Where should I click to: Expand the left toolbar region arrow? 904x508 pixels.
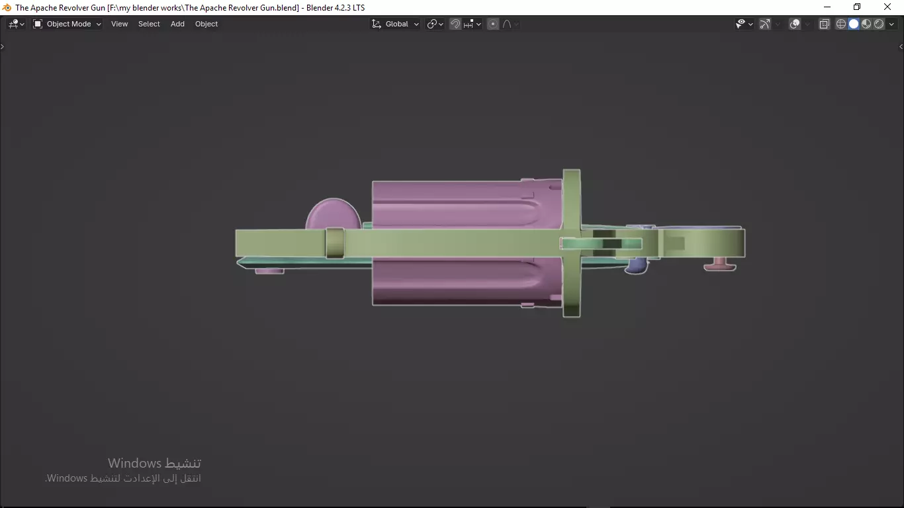coord(3,46)
